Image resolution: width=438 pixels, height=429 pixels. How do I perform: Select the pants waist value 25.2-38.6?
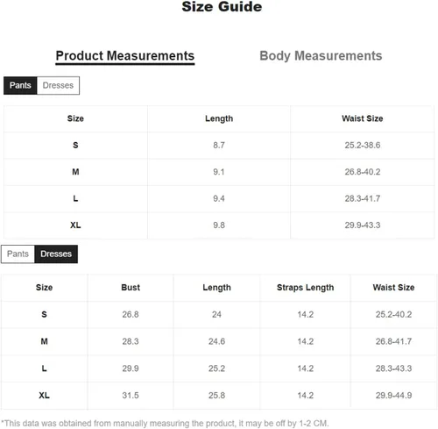363,145
